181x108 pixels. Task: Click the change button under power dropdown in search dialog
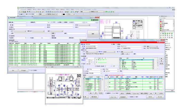[53, 33]
